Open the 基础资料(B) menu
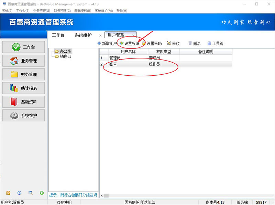The image size is (275, 205). (82, 11)
